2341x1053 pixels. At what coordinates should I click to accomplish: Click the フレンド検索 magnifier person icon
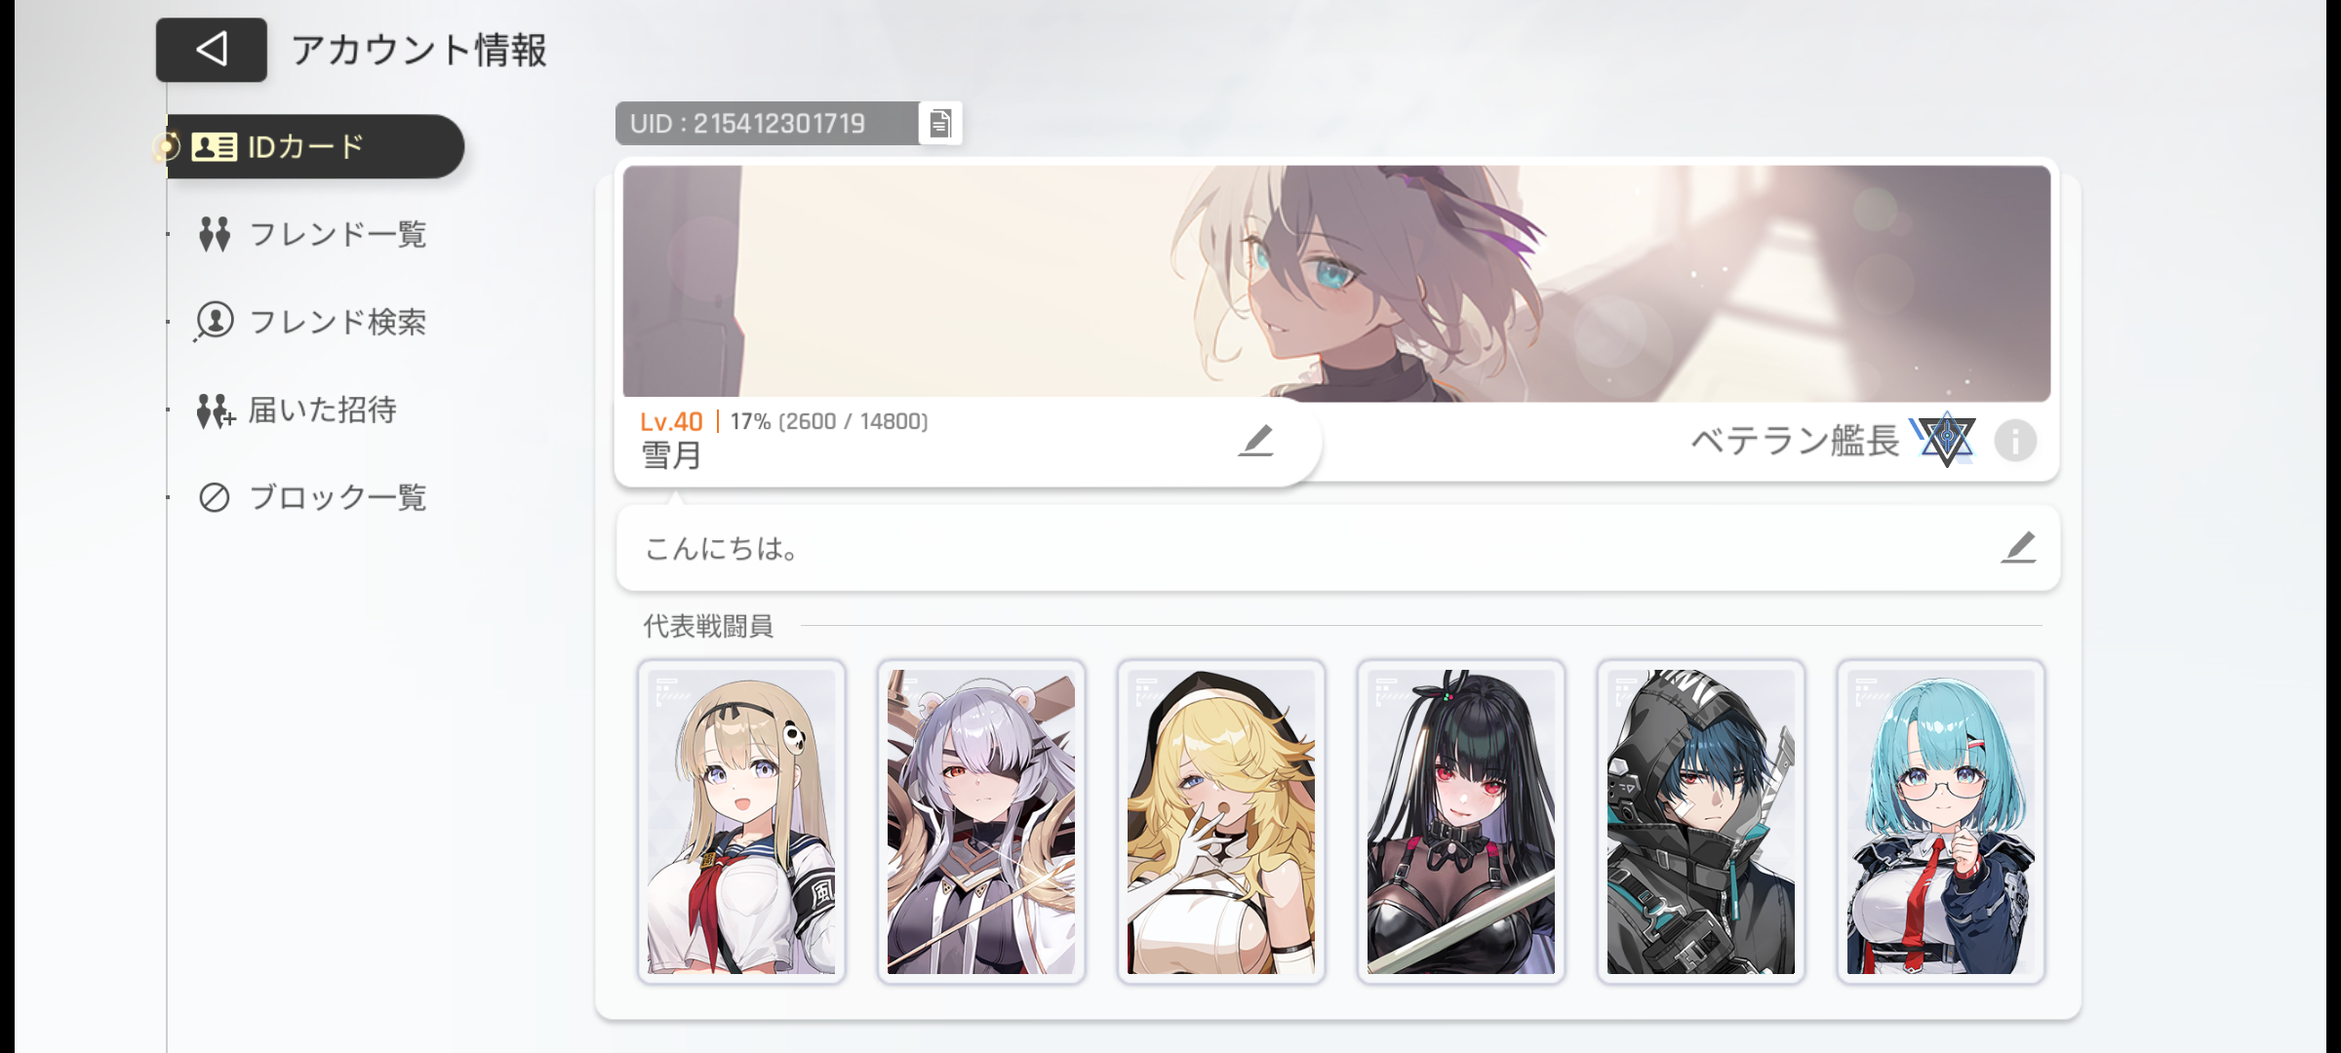[215, 321]
